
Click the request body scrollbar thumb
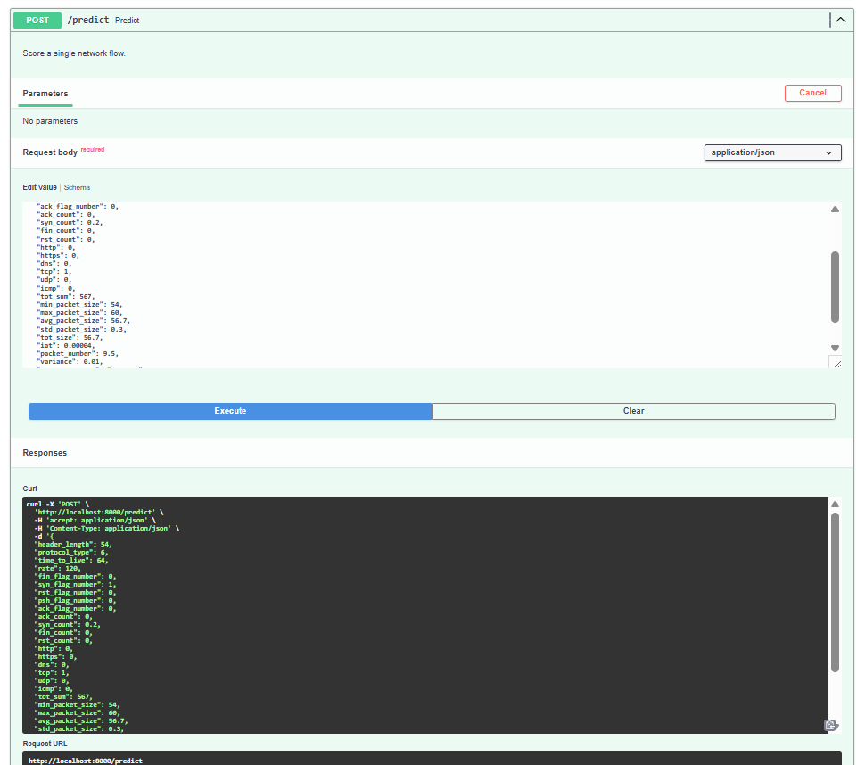pyautogui.click(x=835, y=287)
